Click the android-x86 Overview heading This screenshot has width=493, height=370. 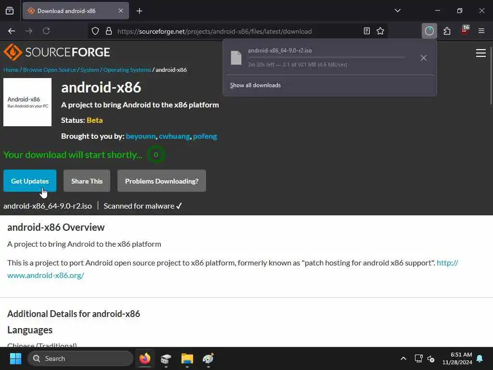click(56, 227)
